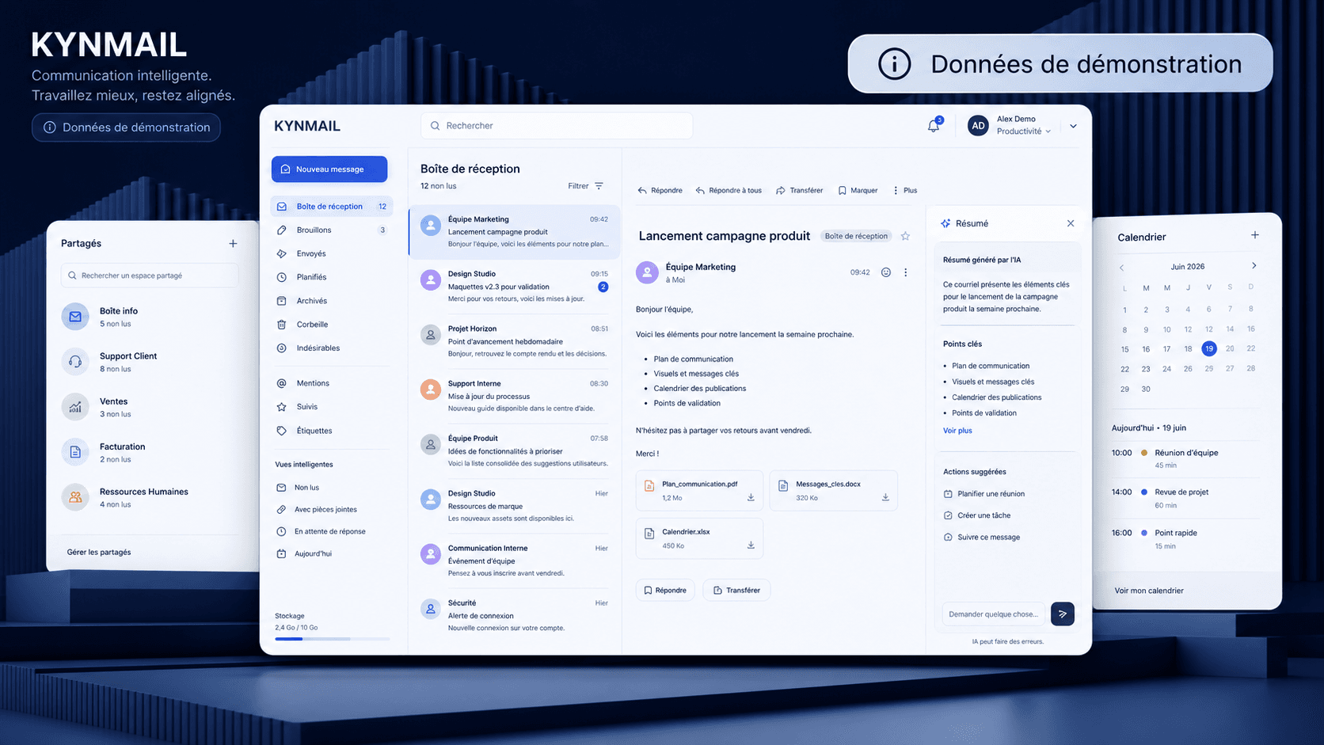1324x745 pixels.
Task: Go to next month in calendar
Action: [1254, 266]
